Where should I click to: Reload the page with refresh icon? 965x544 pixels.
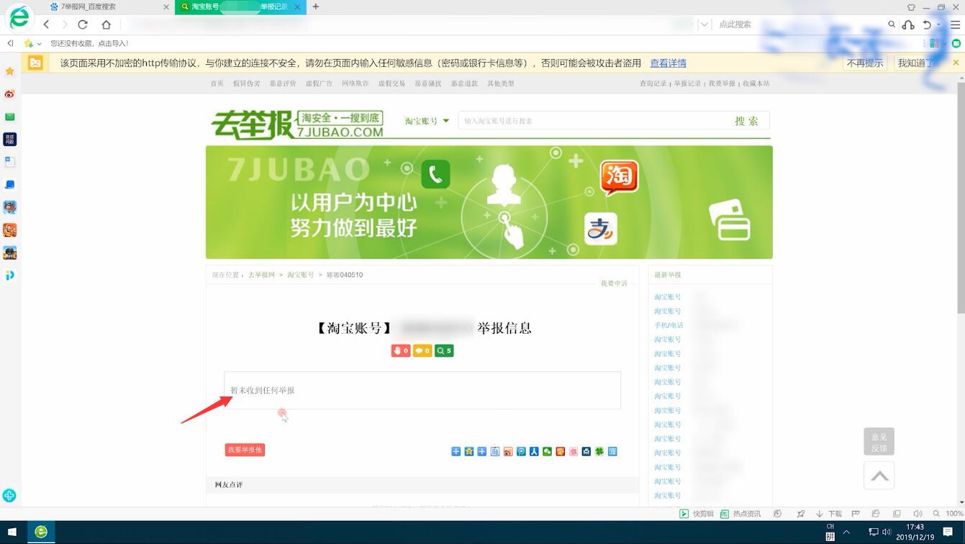point(83,24)
